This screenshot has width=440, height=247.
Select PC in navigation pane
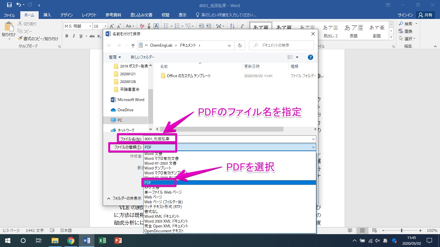[120, 120]
